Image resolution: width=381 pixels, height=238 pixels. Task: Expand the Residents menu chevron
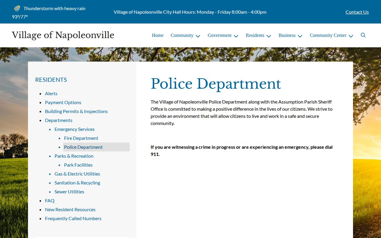pyautogui.click(x=269, y=36)
